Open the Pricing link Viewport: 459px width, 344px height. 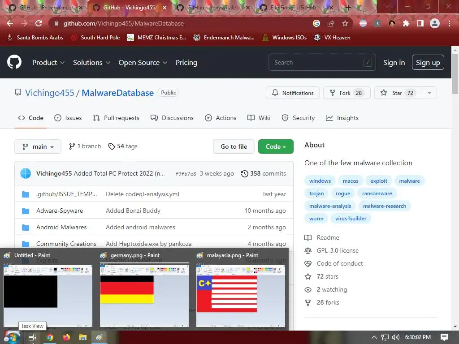point(186,62)
